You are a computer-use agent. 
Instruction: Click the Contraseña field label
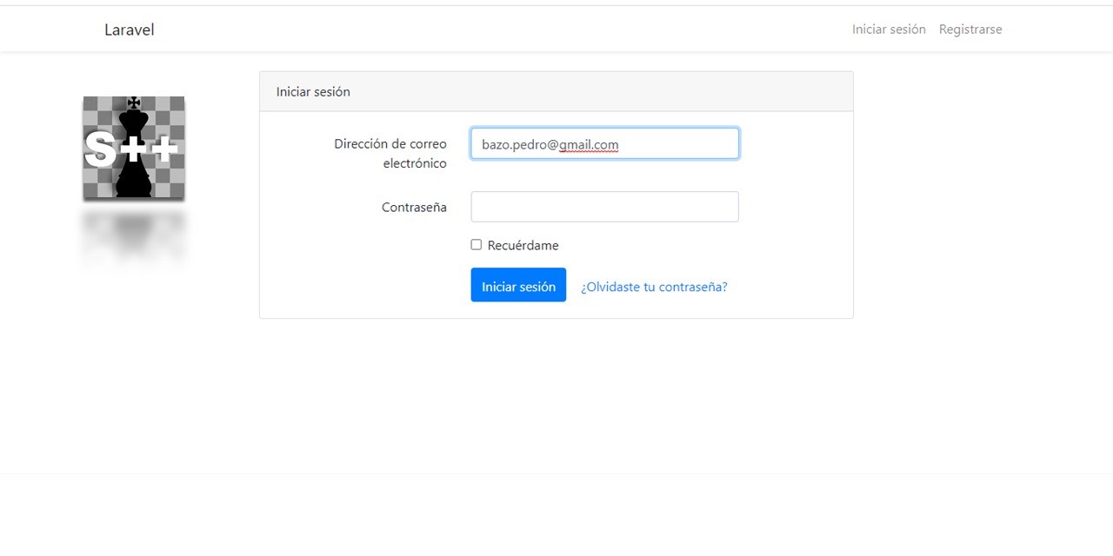414,207
